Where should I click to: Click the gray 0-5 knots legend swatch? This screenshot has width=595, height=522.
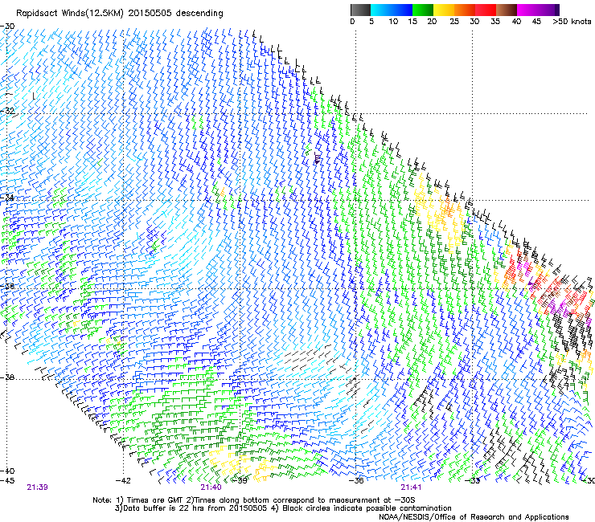click(x=360, y=10)
